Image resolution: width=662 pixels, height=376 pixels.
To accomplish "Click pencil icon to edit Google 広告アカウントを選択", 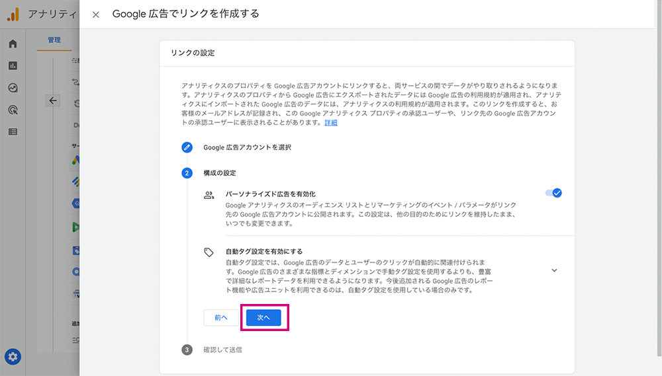I will [187, 147].
